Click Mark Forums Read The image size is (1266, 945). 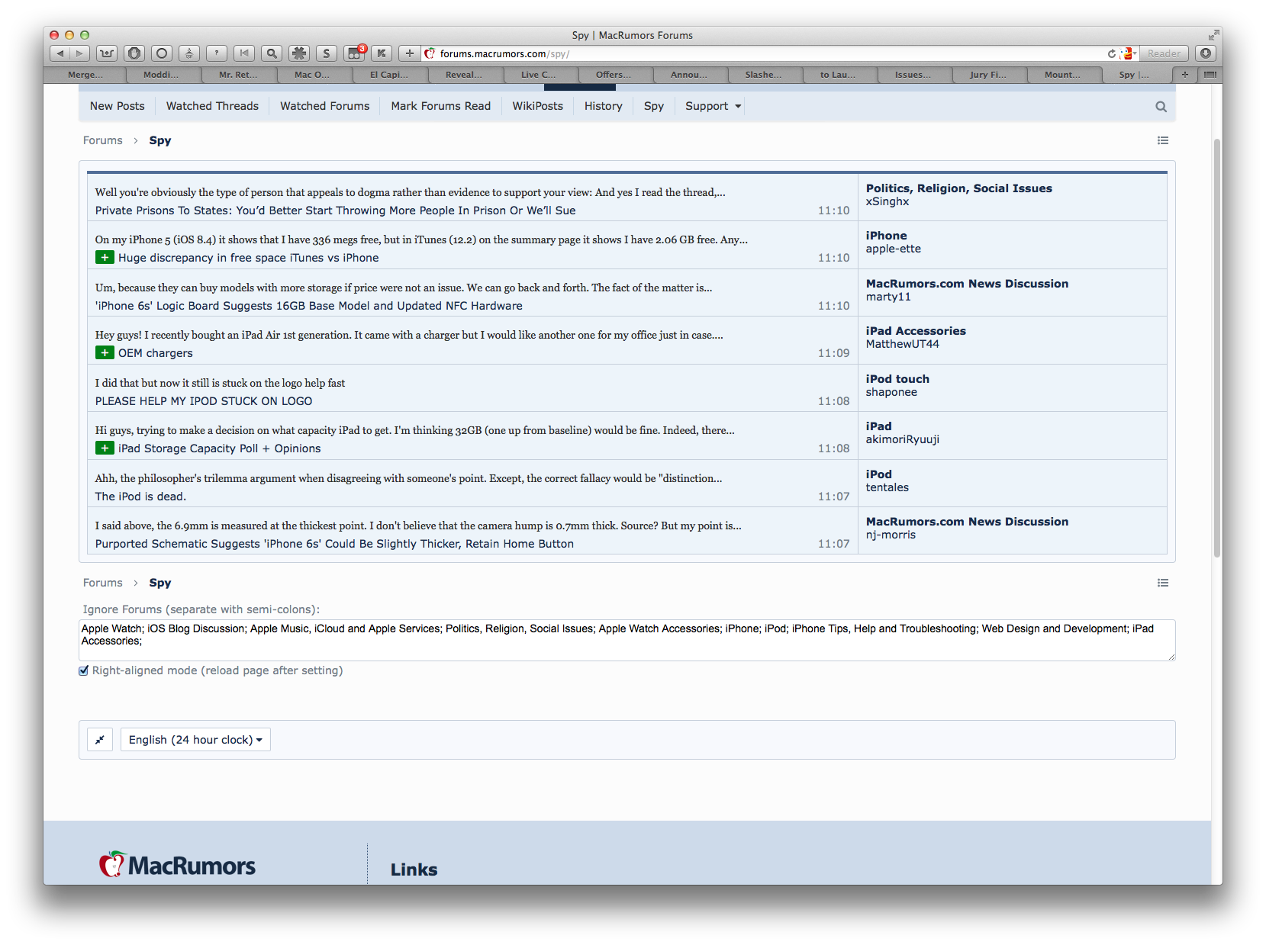pyautogui.click(x=441, y=107)
